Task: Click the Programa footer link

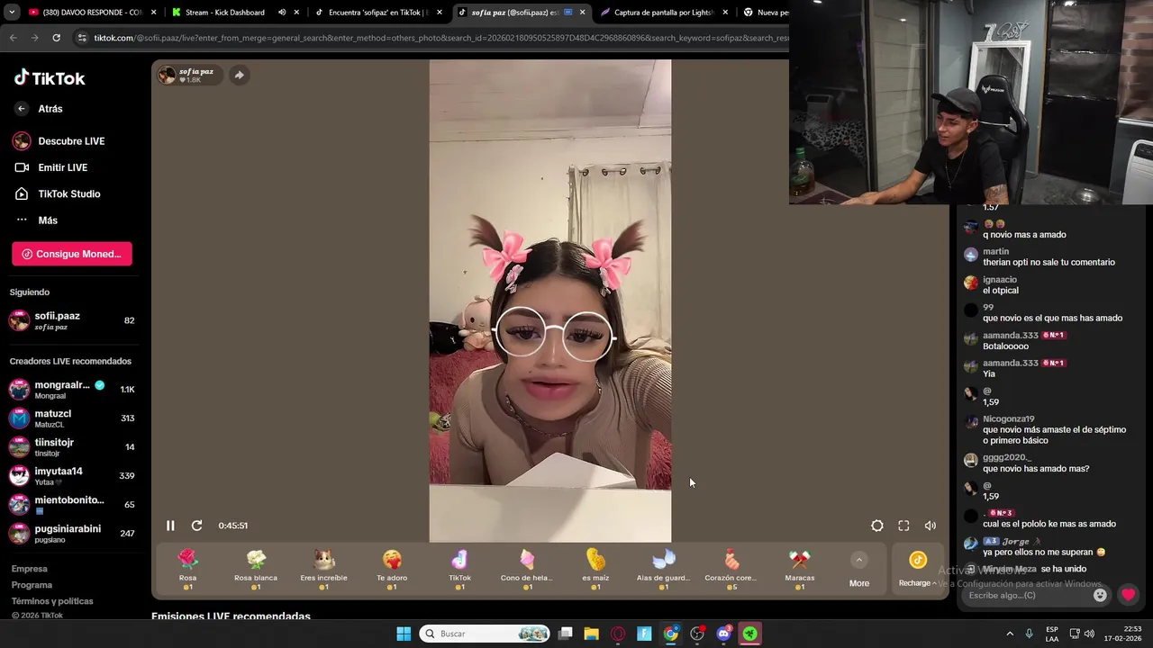Action: 32,585
